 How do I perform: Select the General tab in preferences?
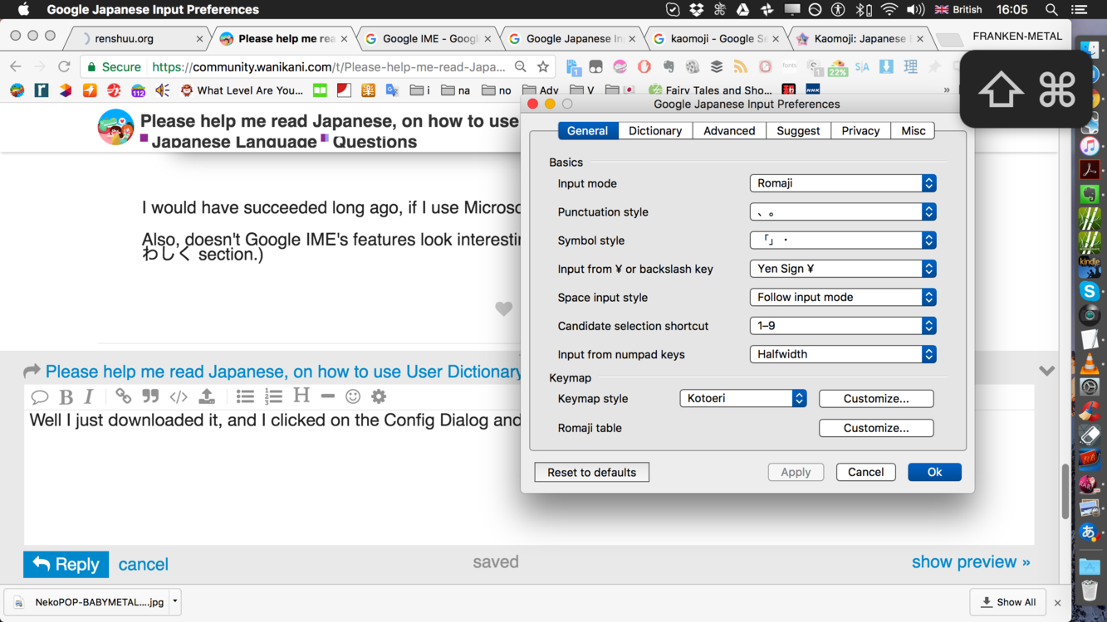point(587,131)
